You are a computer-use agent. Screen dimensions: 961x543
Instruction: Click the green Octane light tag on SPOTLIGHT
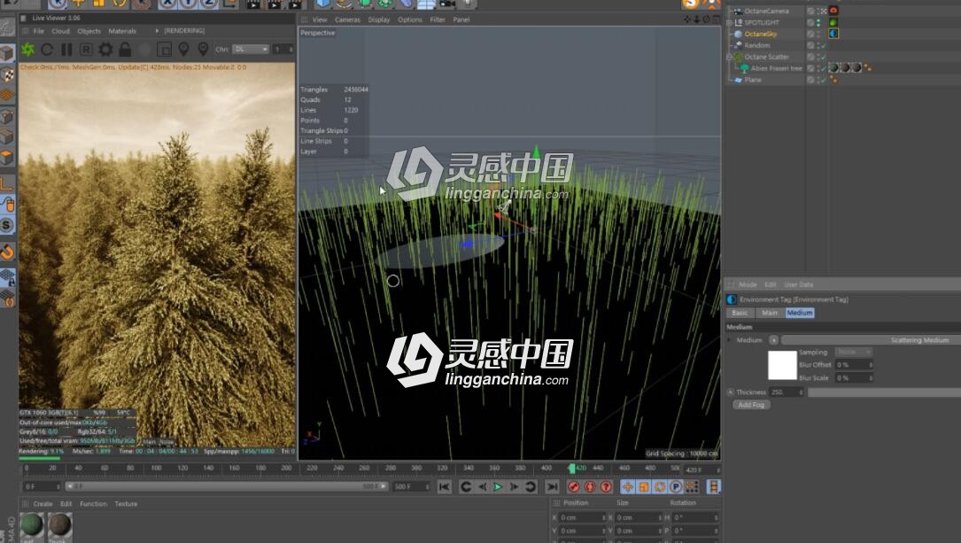click(833, 22)
